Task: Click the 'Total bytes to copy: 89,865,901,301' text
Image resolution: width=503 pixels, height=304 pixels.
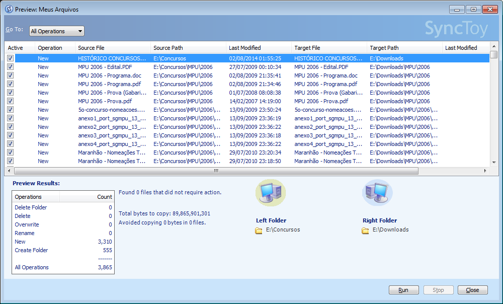Action: [164, 213]
